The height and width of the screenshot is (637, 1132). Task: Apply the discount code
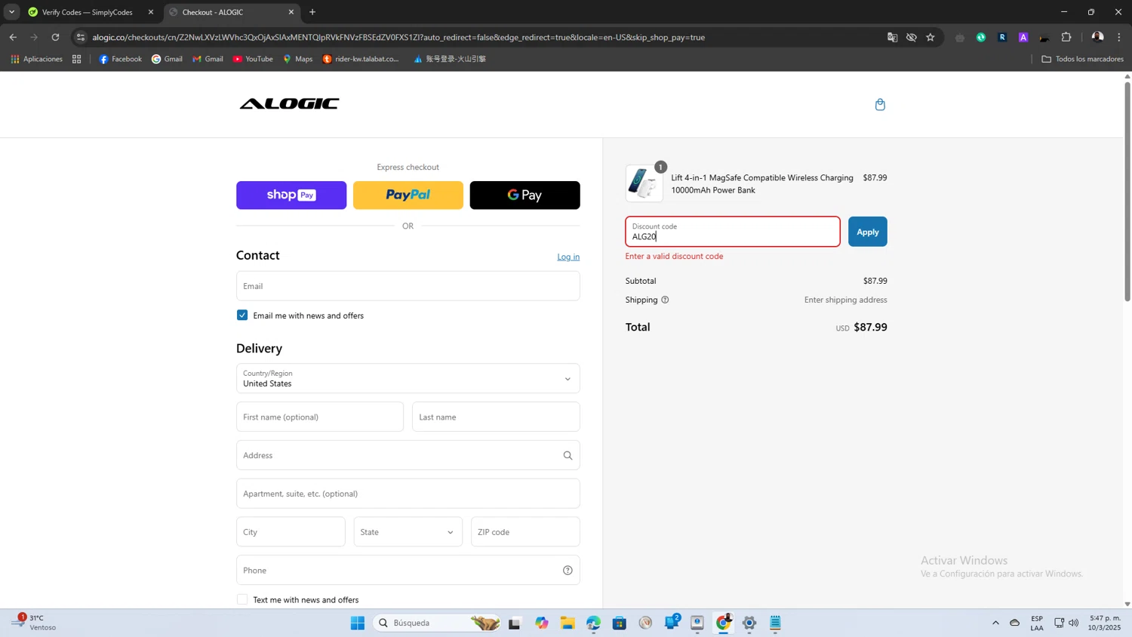tap(867, 232)
